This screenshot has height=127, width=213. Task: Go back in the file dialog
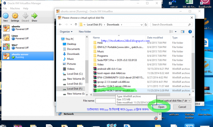point(60,25)
